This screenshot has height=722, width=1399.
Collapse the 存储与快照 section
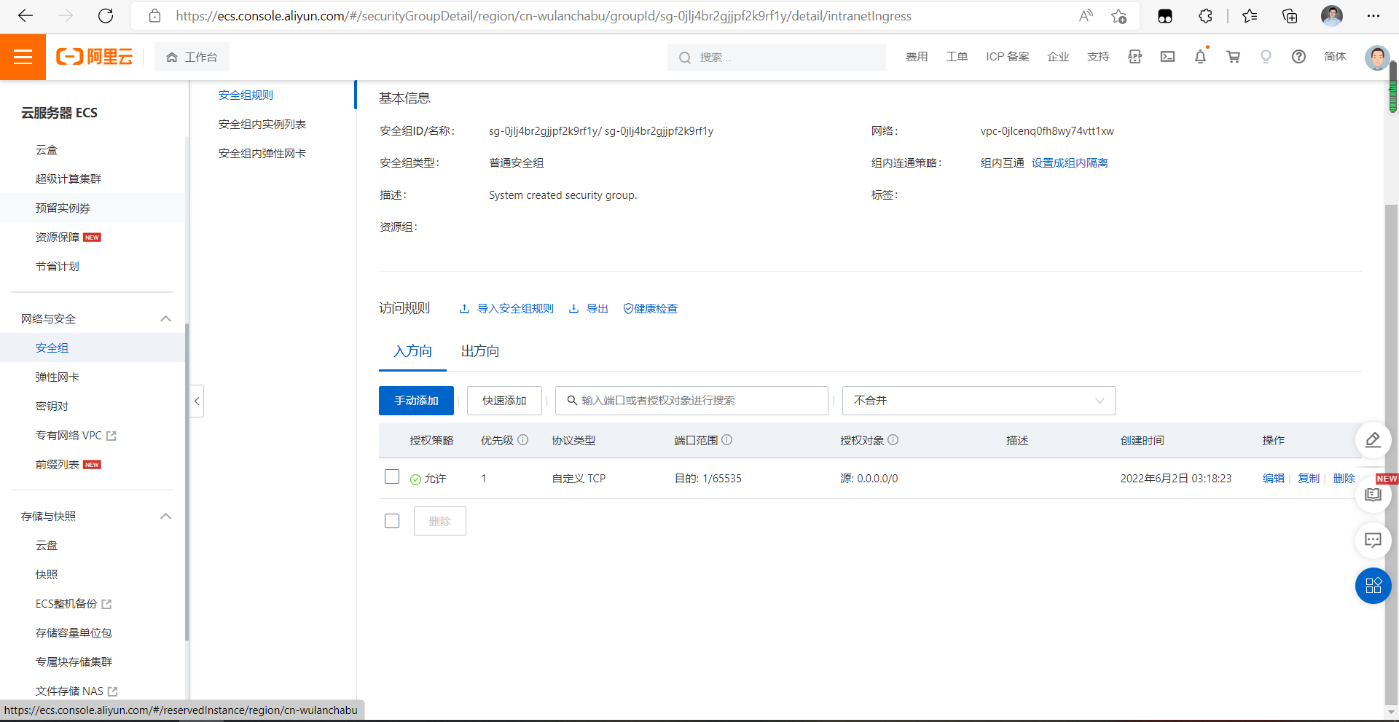coord(166,516)
